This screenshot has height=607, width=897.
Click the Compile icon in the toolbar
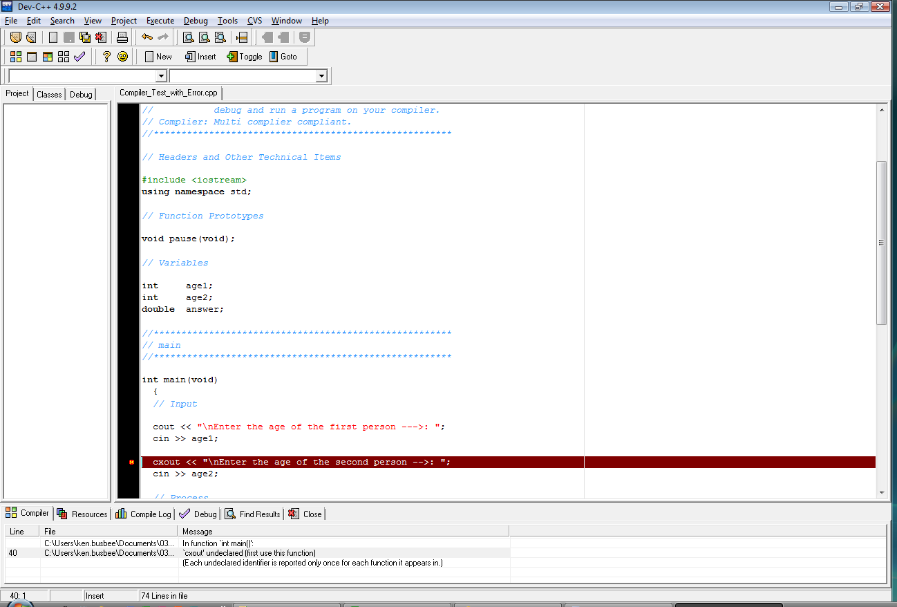point(15,57)
